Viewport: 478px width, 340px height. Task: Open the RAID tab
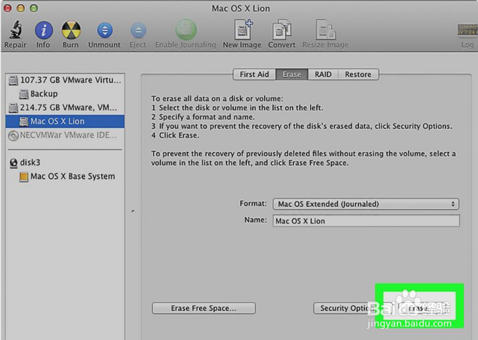point(323,74)
